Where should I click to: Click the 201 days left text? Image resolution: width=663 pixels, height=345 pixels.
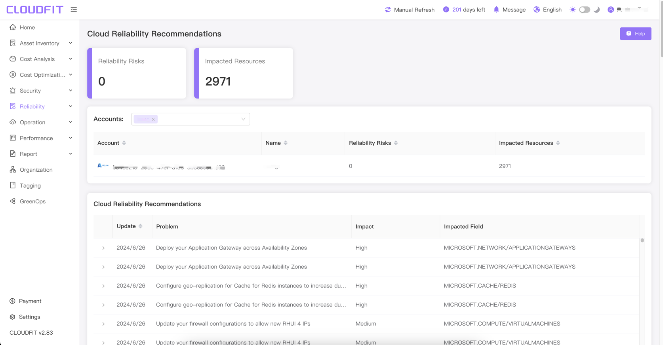click(469, 9)
